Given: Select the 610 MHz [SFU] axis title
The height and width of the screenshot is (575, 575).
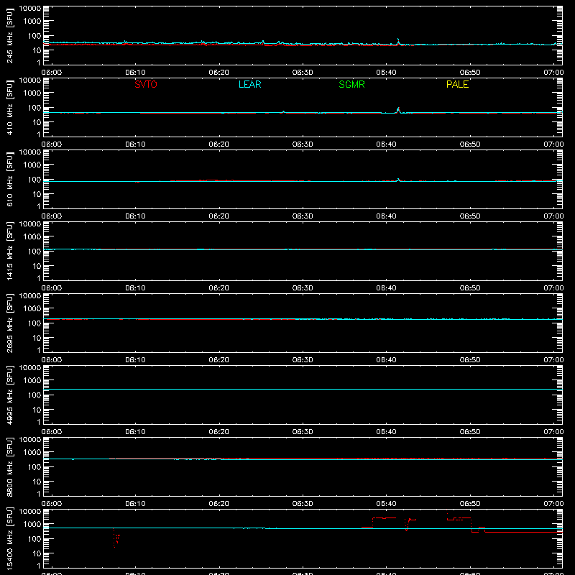Looking at the screenshot, I should click(x=9, y=179).
